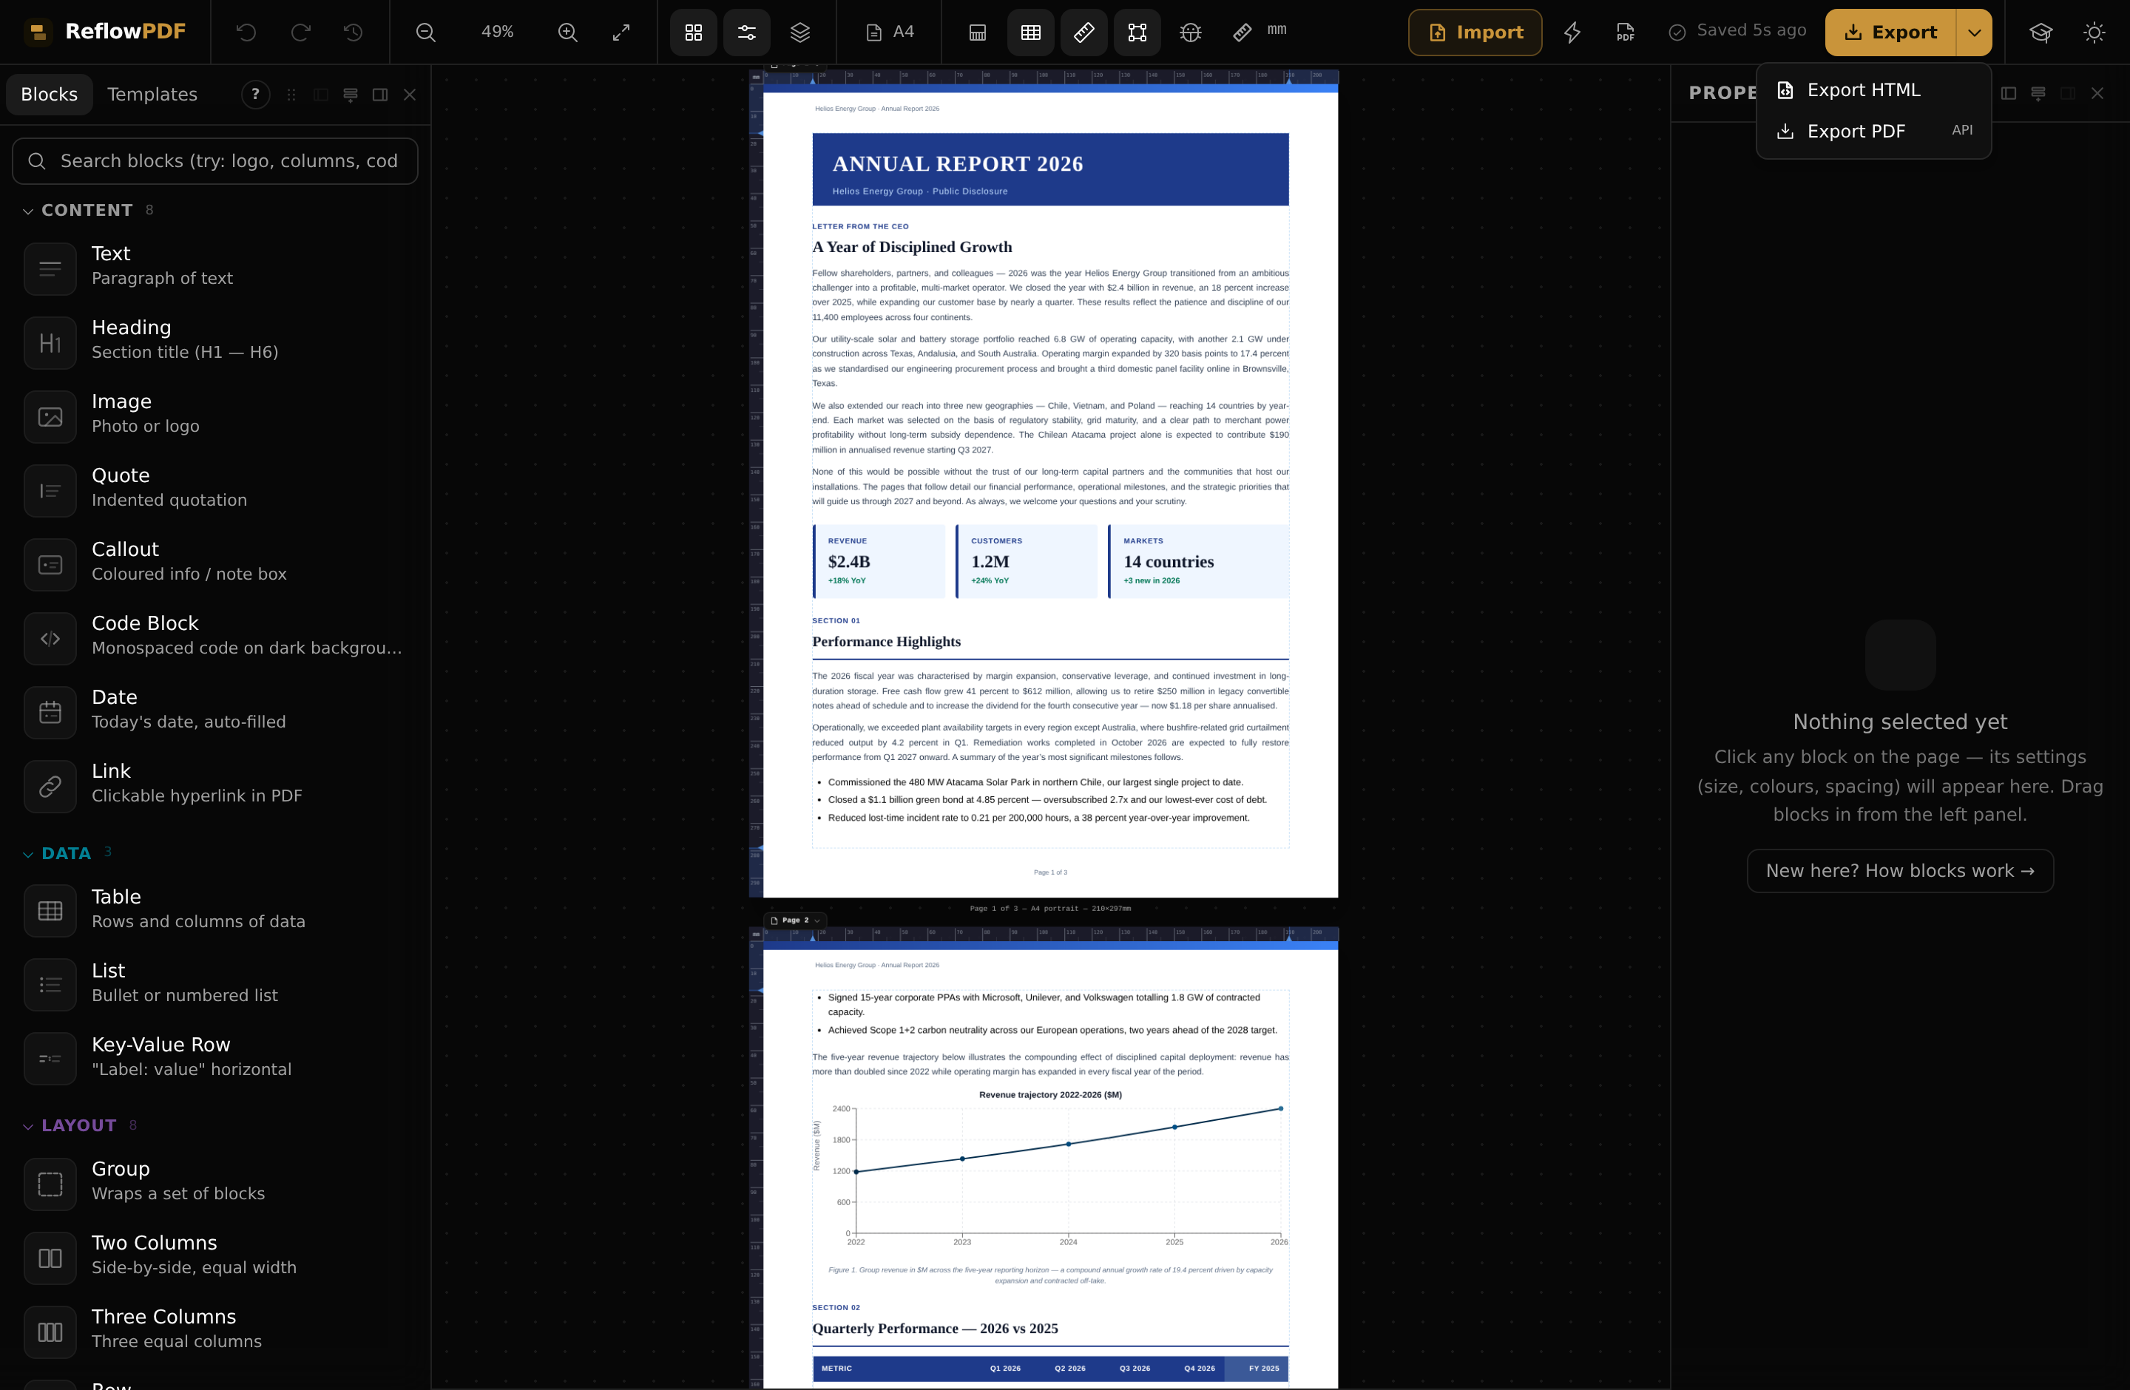Select the Revenue trajectory chart on page 2
The height and width of the screenshot is (1390, 2130).
pos(1049,1168)
